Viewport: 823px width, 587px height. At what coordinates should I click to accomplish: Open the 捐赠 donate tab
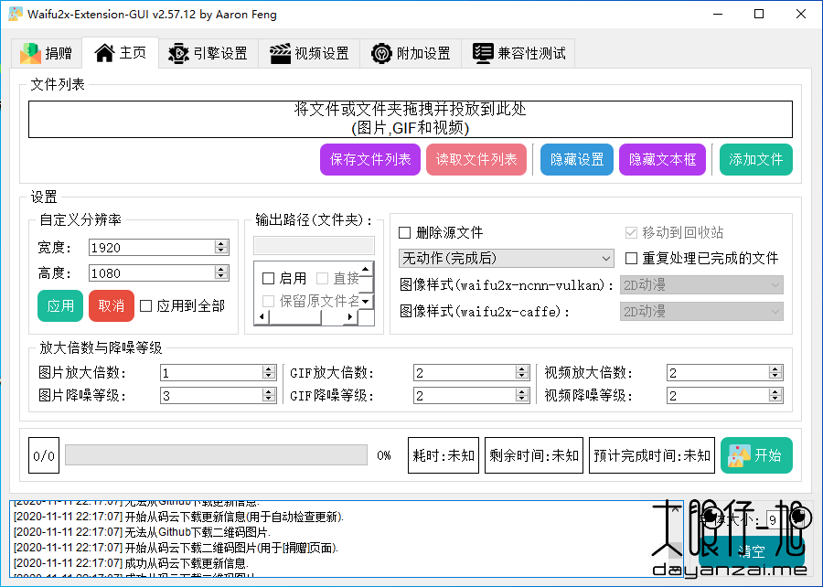(47, 53)
